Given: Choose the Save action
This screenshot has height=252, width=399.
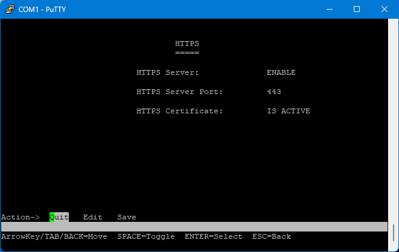Looking at the screenshot, I should coord(126,217).
